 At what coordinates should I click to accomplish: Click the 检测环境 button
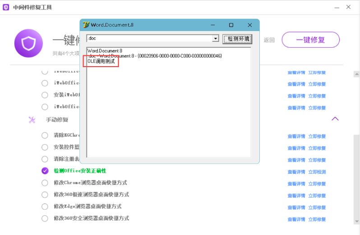point(237,39)
